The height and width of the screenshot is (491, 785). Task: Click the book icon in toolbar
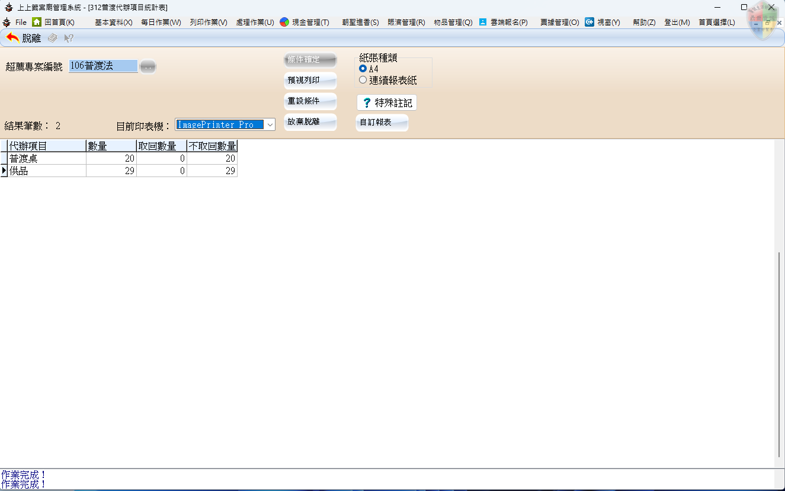pyautogui.click(x=53, y=38)
